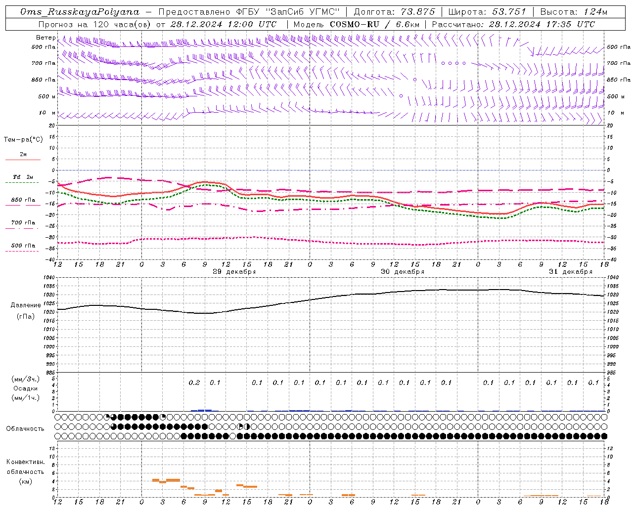Click the 29 декабря date label
The width and height of the screenshot is (633, 506).
[x=234, y=272]
